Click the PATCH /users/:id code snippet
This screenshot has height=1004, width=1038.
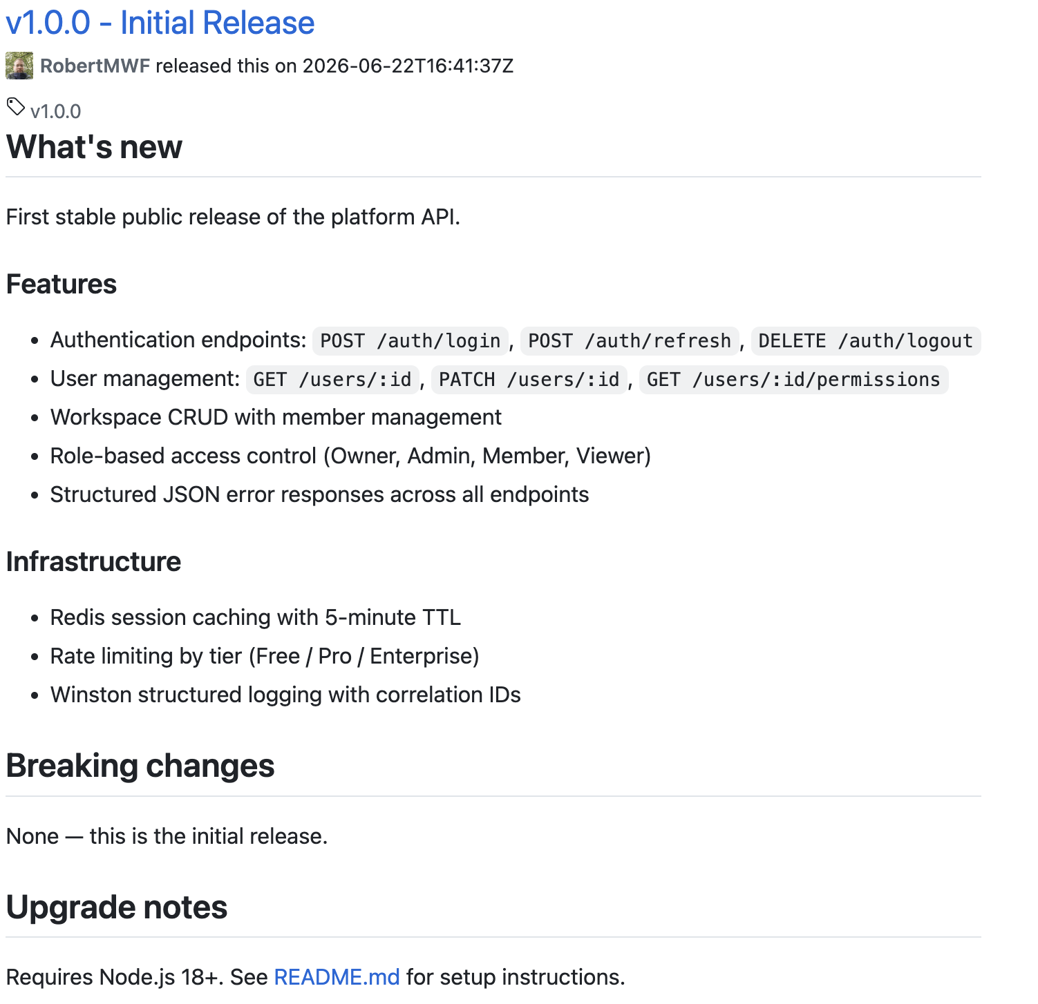529,380
